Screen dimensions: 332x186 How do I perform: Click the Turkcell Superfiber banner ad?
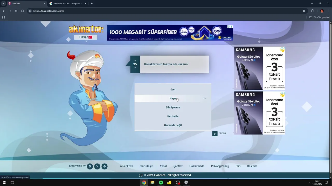pos(170,33)
